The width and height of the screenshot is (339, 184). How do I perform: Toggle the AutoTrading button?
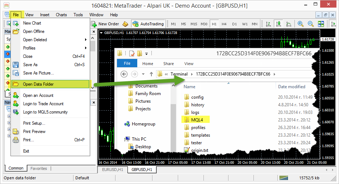148,24
